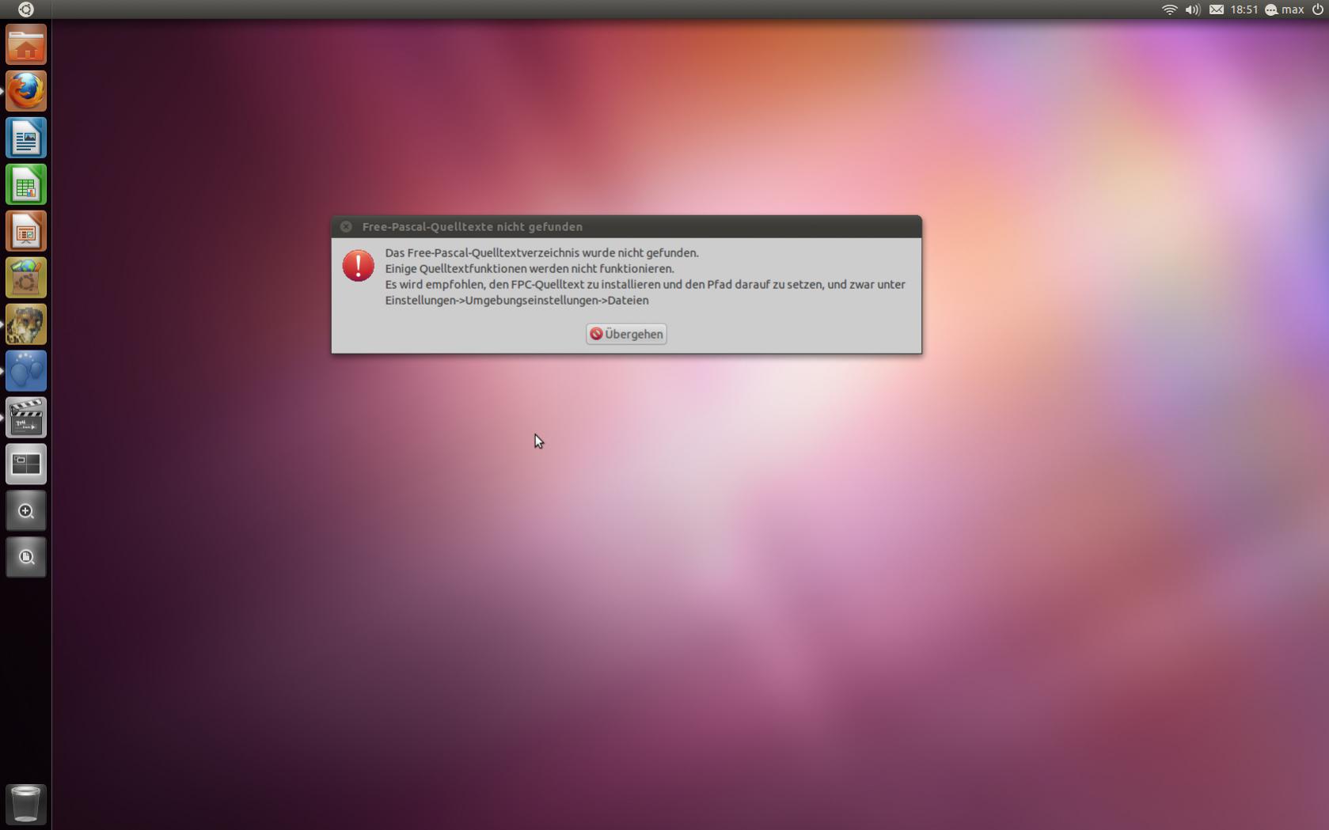This screenshot has width=1329, height=830.
Task: Open the Trash in the launcher
Action: tap(26, 804)
